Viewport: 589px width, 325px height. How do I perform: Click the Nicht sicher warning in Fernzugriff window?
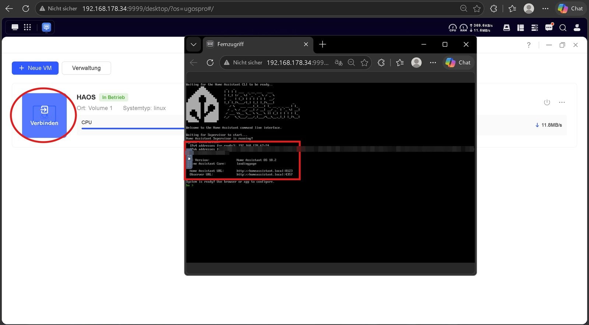[243, 62]
